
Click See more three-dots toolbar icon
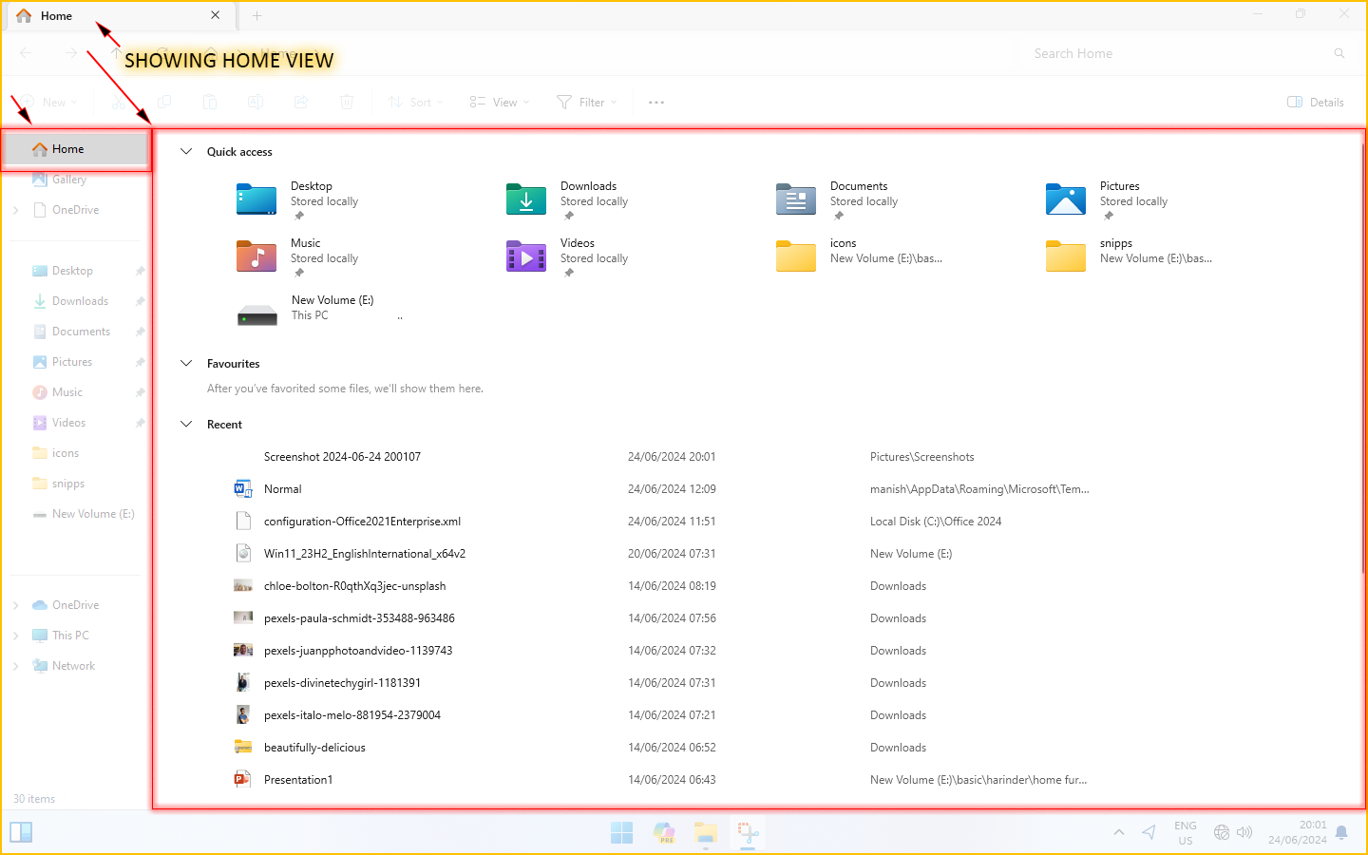click(656, 103)
